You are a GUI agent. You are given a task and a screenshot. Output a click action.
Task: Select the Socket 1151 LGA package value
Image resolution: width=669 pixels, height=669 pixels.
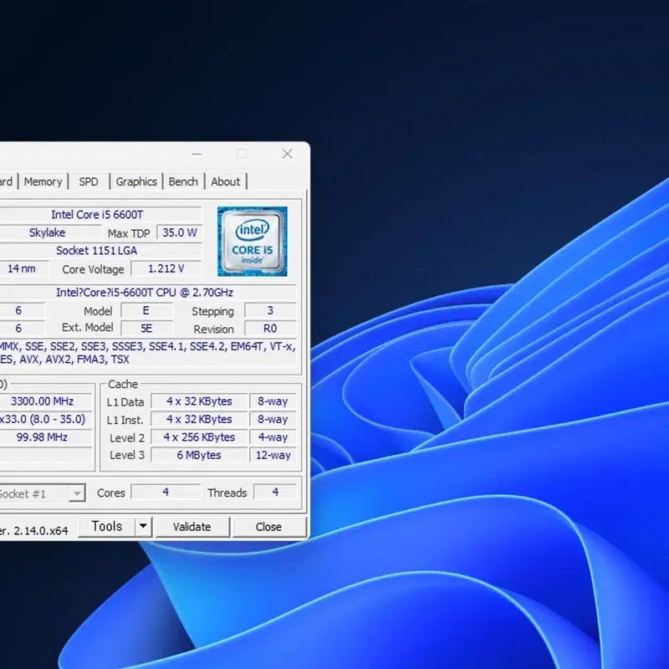click(x=100, y=250)
